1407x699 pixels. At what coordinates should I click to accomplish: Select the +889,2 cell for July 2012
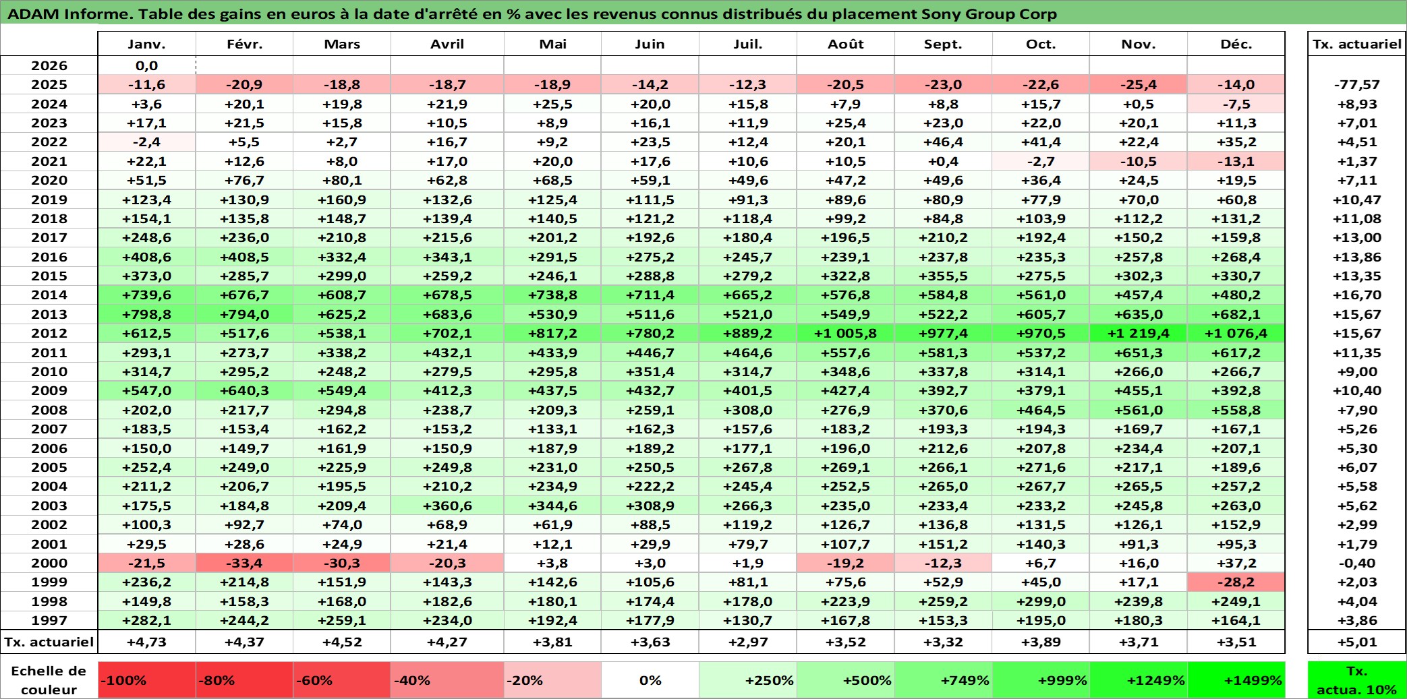(748, 333)
